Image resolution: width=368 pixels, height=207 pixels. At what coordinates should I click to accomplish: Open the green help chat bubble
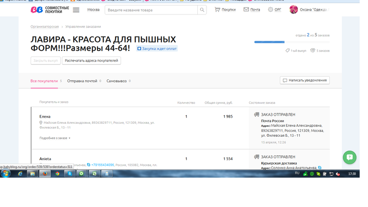pos(349,157)
